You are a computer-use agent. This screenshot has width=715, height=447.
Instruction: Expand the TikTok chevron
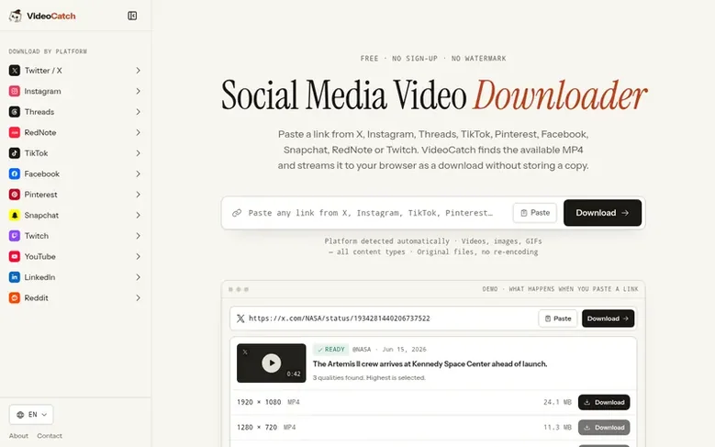click(x=138, y=153)
